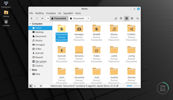Select Home in the sidebar

40,28
